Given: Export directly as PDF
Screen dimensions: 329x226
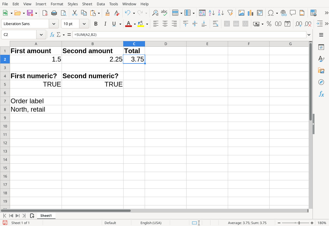Looking at the screenshot, I should (45, 13).
